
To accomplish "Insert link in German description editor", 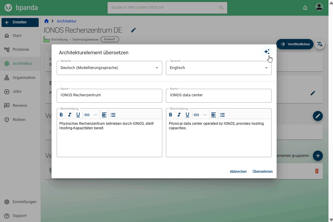I will coord(87,115).
